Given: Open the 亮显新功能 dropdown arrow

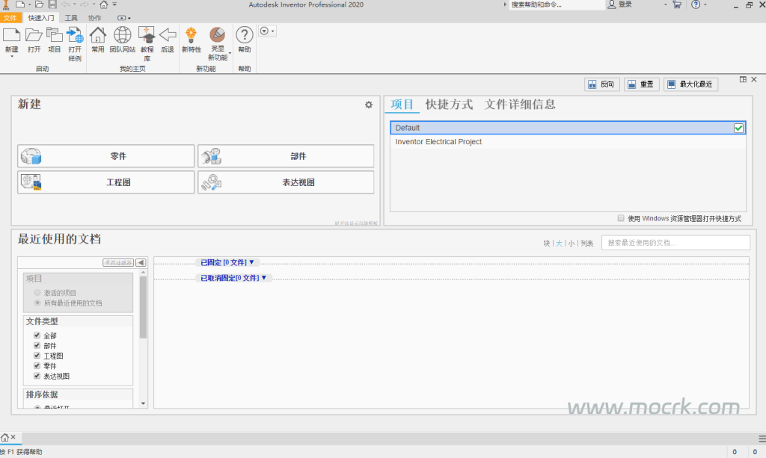Looking at the screenshot, I should pyautogui.click(x=229, y=52).
